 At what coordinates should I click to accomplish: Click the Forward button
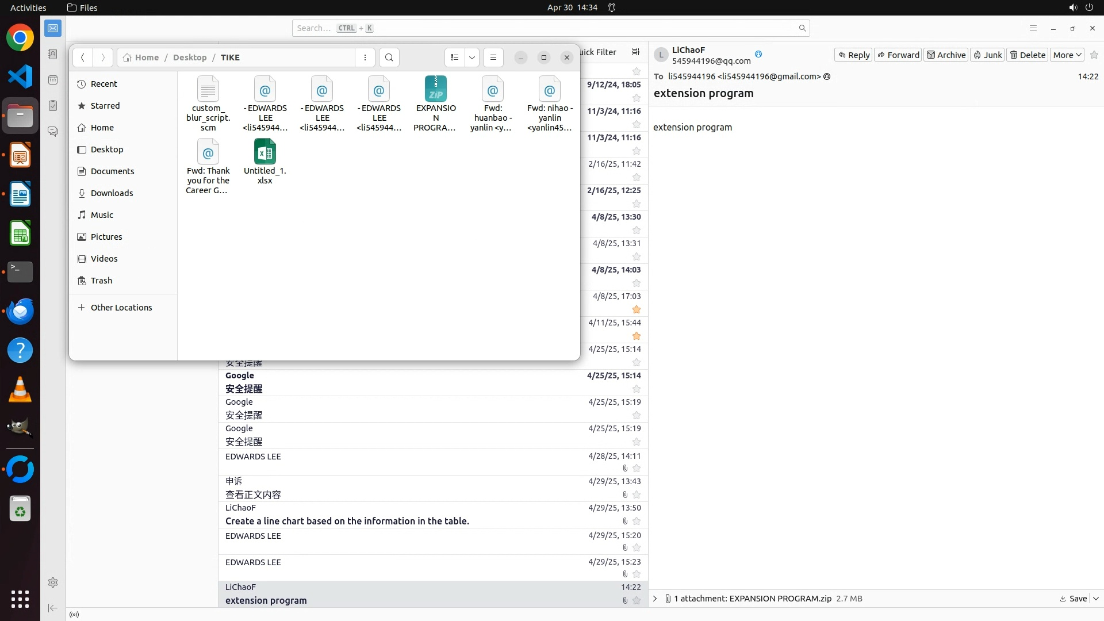click(898, 55)
